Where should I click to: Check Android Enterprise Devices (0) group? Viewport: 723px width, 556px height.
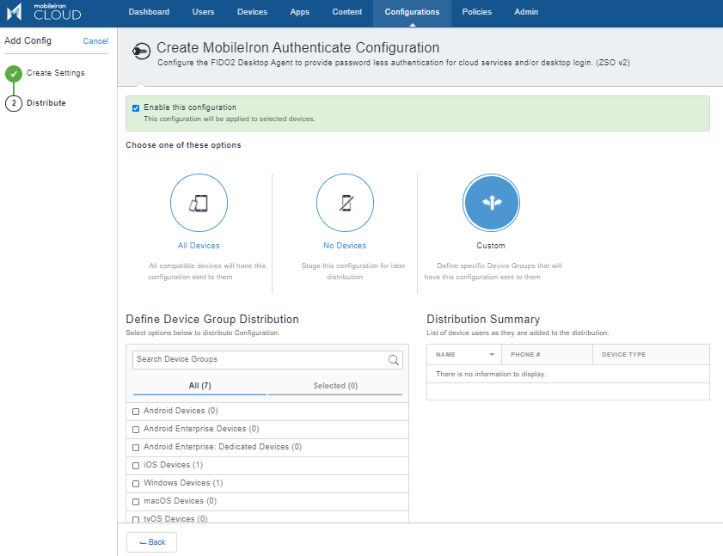coord(136,430)
